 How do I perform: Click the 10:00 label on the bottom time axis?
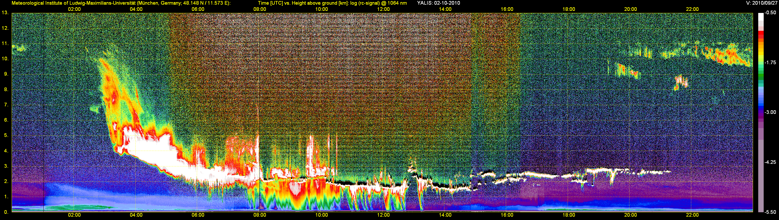[321, 215]
